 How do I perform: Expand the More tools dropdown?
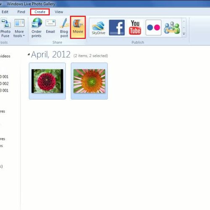tap(19, 28)
